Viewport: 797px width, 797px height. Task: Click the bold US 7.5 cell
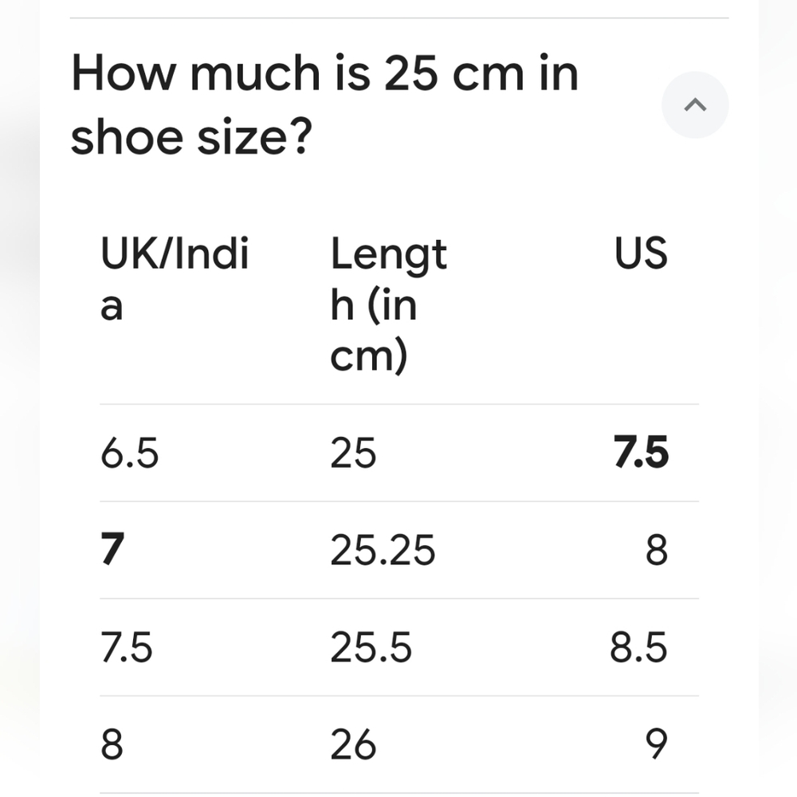point(641,452)
